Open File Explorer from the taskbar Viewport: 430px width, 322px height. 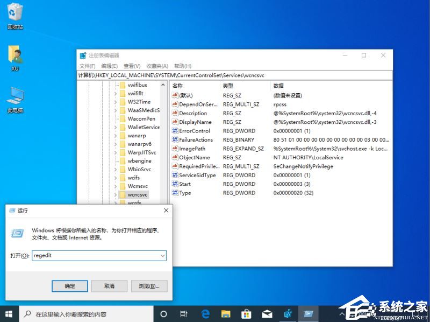[x=226, y=314]
